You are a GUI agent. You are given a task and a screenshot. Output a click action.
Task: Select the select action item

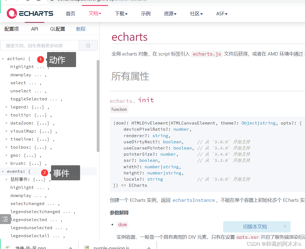[x=18, y=83]
